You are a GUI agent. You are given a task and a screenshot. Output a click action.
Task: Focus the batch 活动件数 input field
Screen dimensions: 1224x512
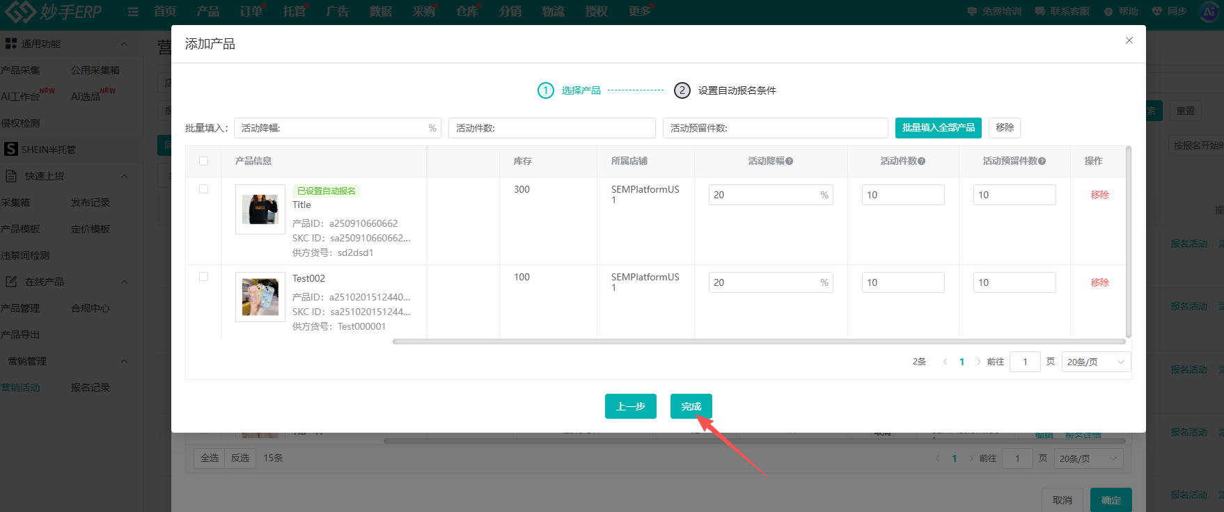[x=551, y=128]
